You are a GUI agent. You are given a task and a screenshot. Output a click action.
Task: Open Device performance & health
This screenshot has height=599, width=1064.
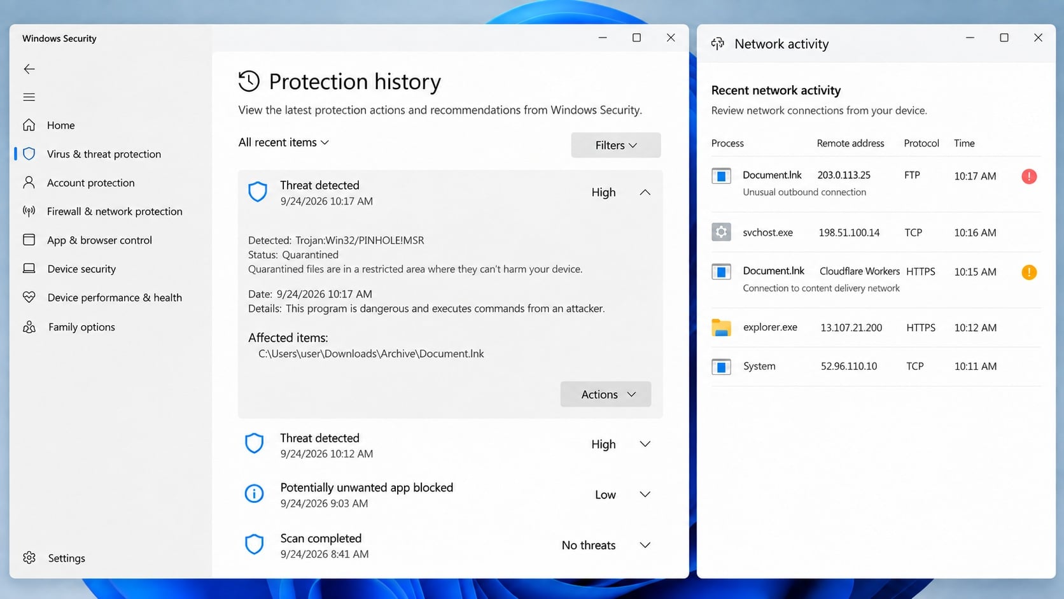pyautogui.click(x=115, y=297)
